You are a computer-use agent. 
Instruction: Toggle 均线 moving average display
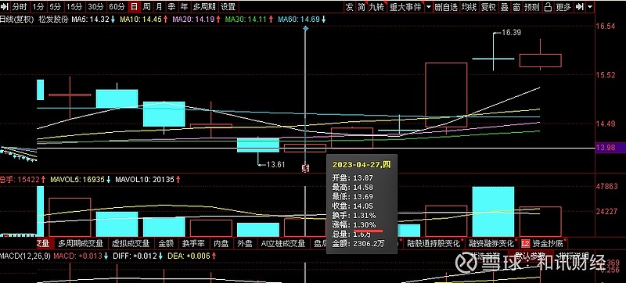(x=469, y=7)
